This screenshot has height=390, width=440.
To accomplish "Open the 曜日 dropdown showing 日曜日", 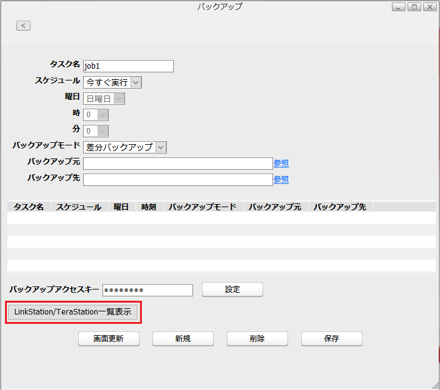I will click(x=104, y=99).
